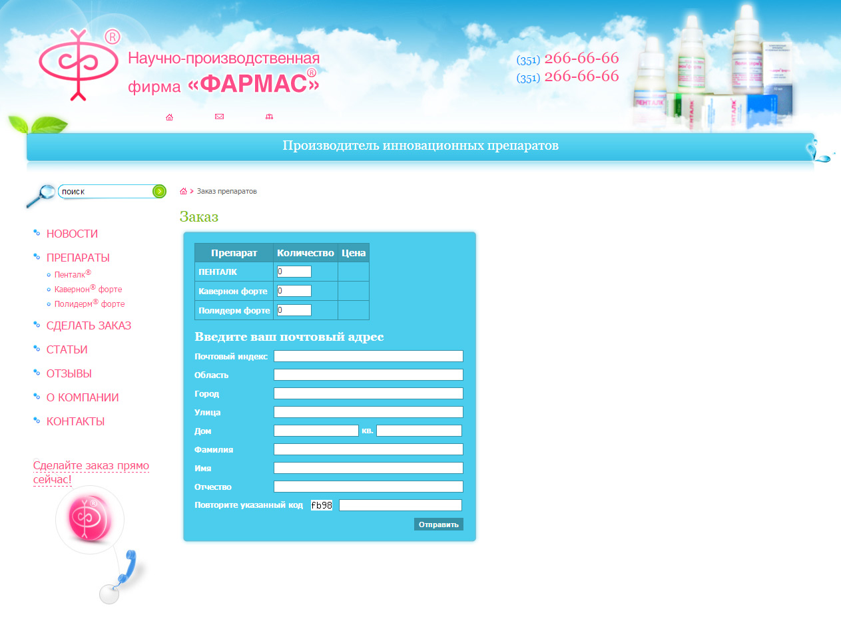Click the magnifying glass search icon
841x621 pixels.
tap(40, 196)
